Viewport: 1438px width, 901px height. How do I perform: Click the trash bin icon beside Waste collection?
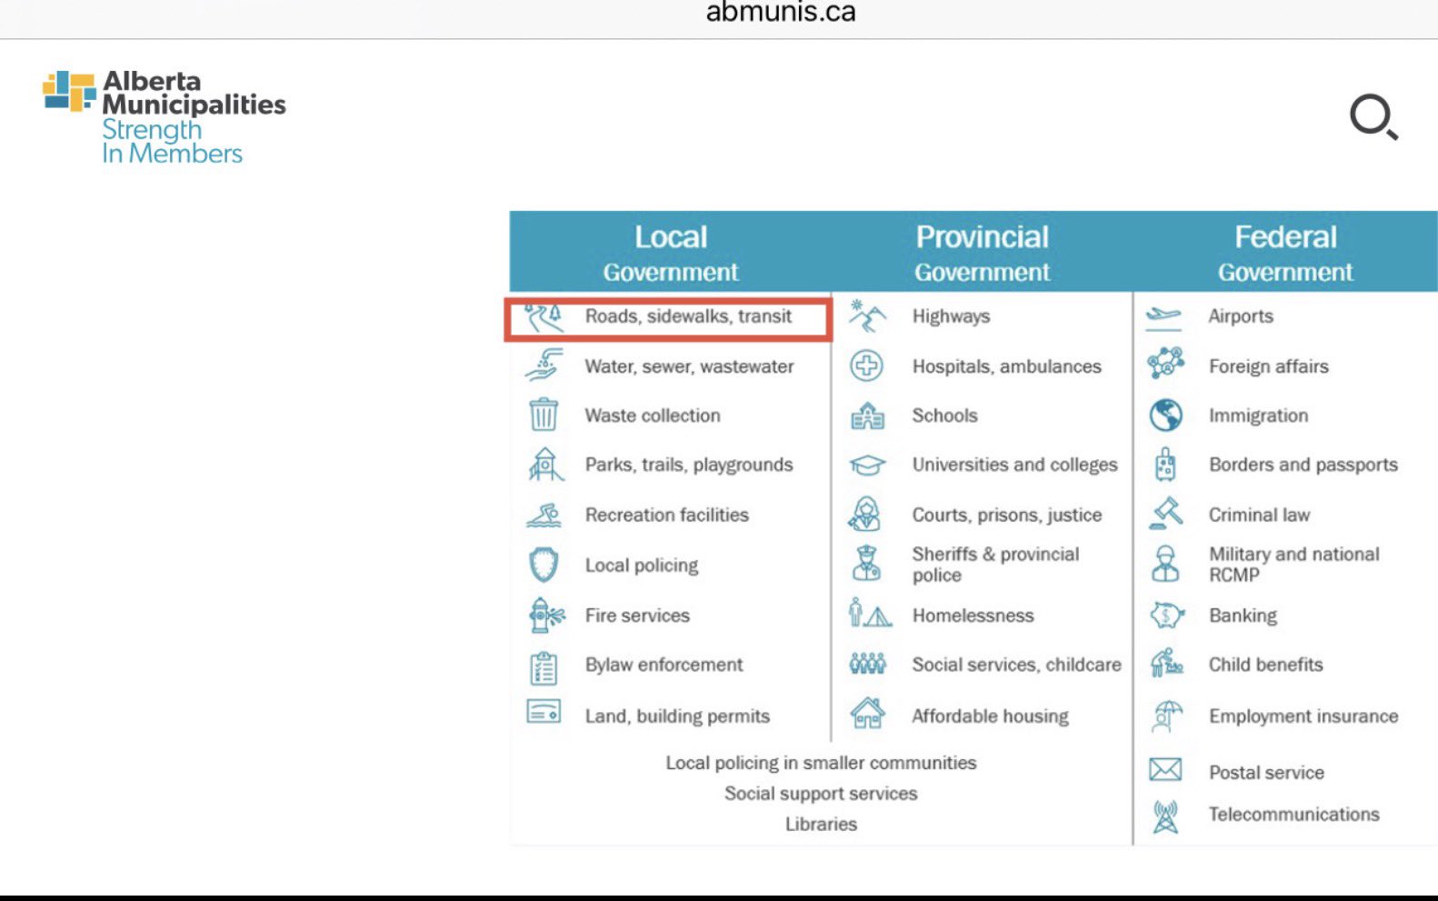(x=544, y=415)
